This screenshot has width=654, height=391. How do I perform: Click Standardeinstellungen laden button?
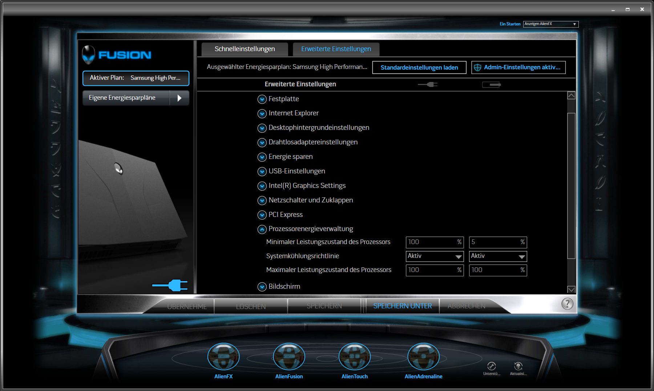click(x=419, y=67)
